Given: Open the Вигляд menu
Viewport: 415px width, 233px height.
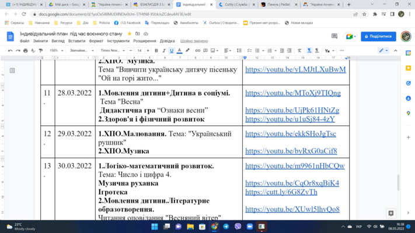Looking at the screenshot, I should (58, 41).
